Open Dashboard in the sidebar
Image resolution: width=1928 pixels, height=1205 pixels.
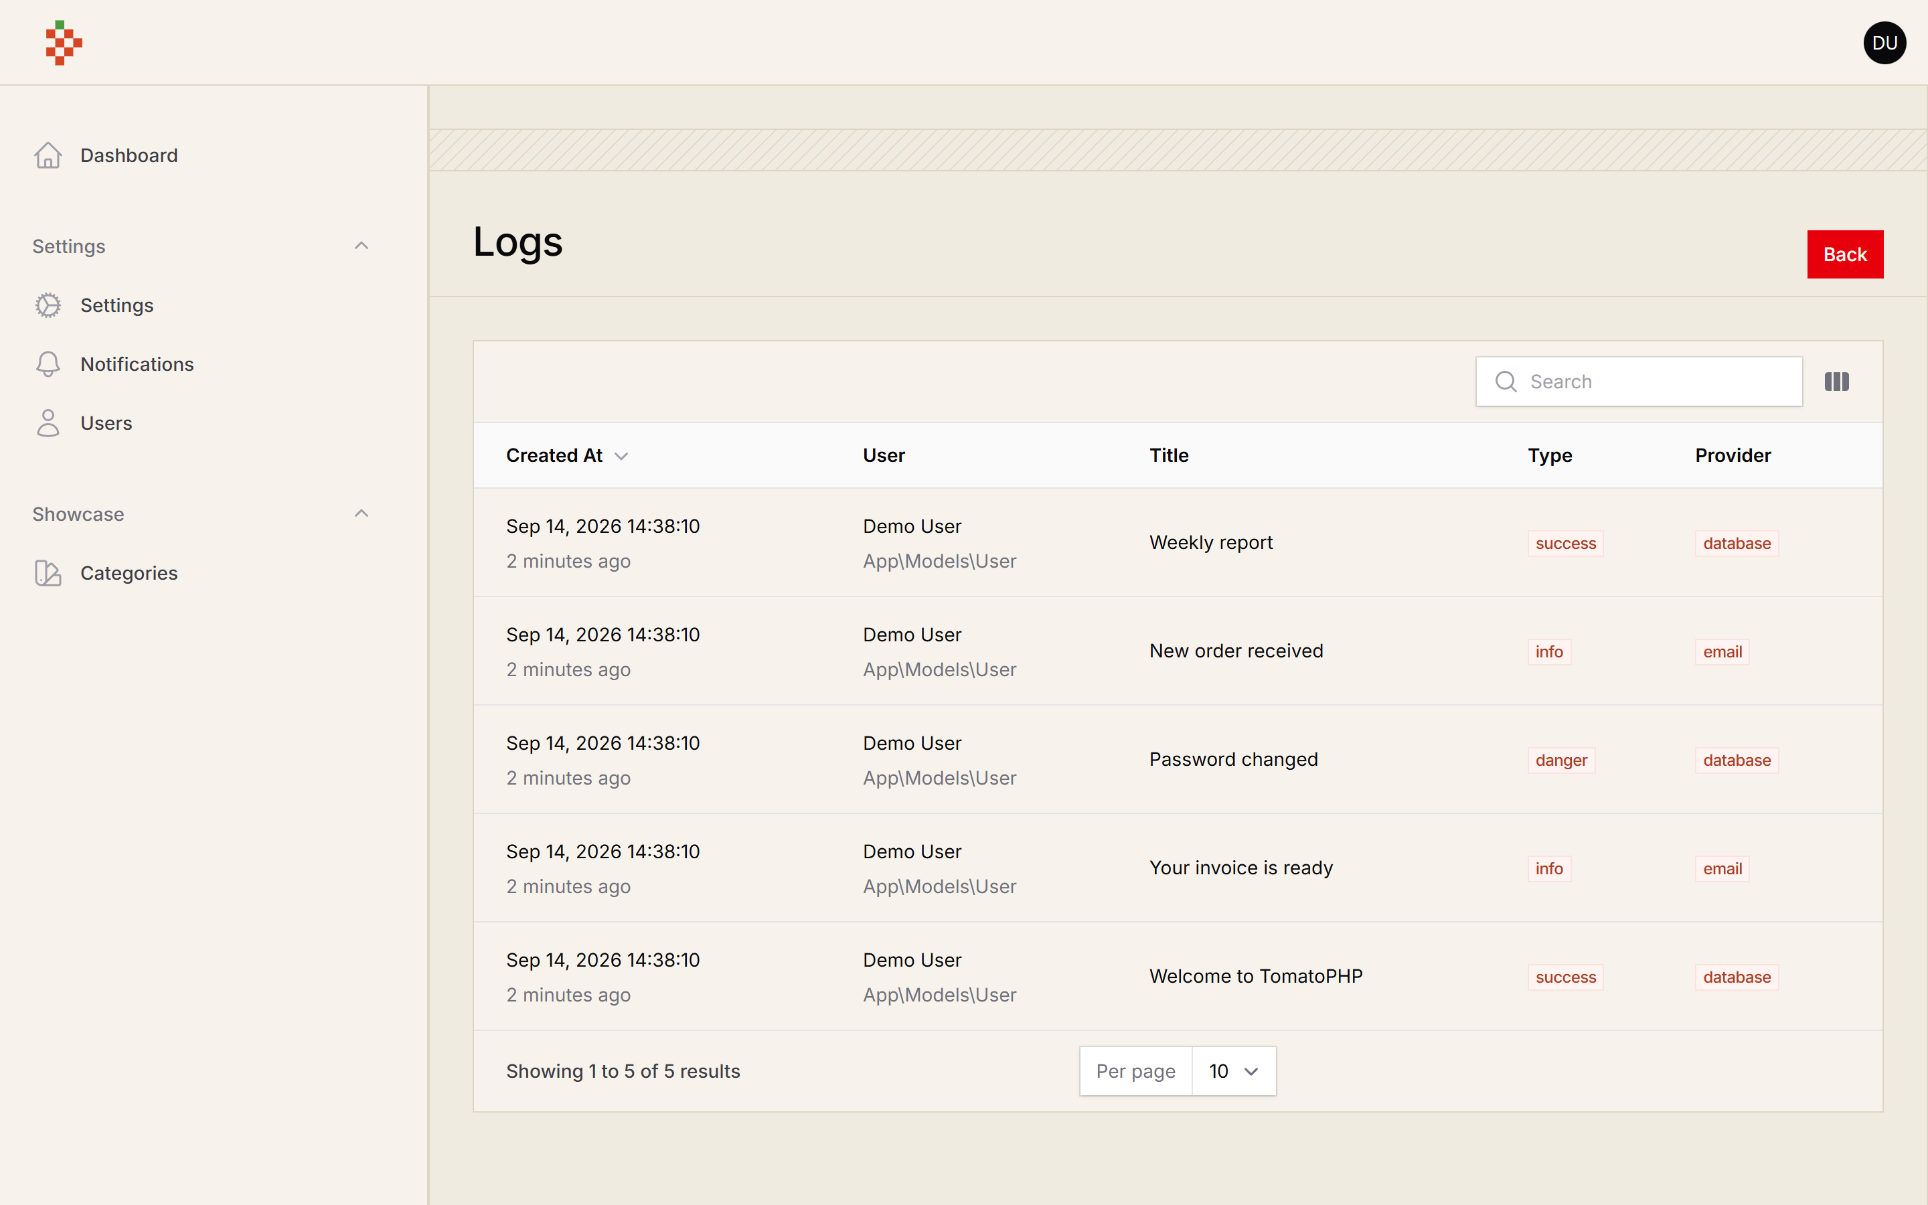click(129, 155)
